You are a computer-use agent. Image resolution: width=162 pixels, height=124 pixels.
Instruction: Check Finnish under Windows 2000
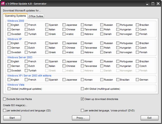coord(137,34)
